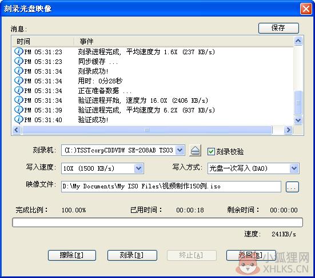This screenshot has height=278, width=315.
Task: Click info icon of the 同步缓存 row
Action: click(x=19, y=62)
